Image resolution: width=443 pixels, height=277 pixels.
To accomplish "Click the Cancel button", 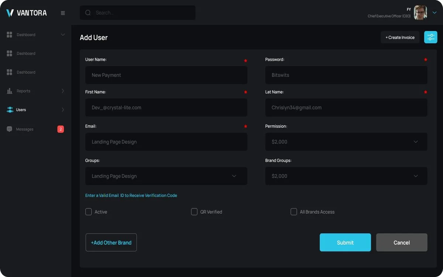I will tap(402, 242).
